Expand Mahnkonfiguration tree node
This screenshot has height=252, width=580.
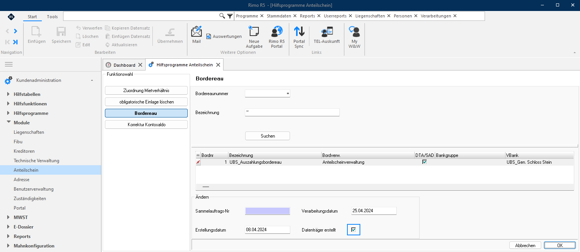click(x=8, y=246)
